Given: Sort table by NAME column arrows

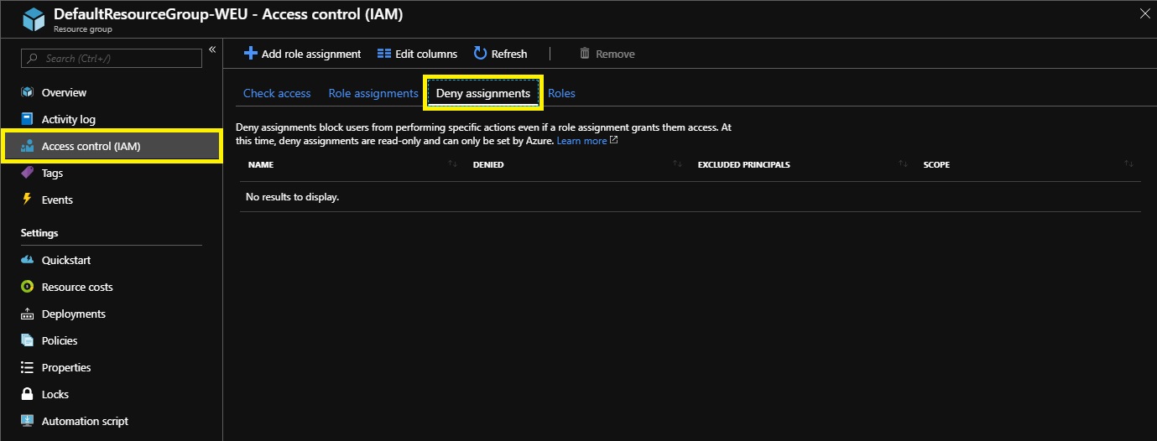Looking at the screenshot, I should pos(453,164).
